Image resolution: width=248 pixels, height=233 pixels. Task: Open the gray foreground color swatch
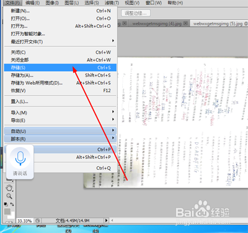tap(7, 211)
